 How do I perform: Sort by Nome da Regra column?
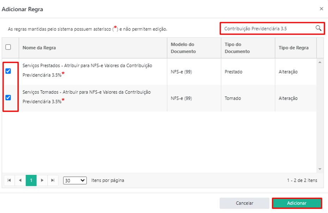(39, 48)
